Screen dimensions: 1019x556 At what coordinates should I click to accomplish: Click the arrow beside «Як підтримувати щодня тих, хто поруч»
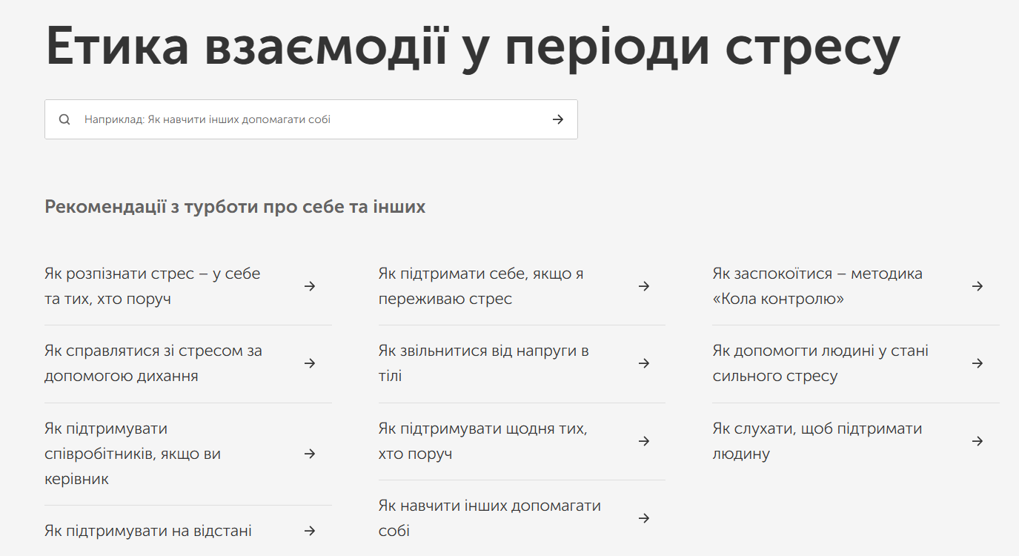[x=644, y=440]
